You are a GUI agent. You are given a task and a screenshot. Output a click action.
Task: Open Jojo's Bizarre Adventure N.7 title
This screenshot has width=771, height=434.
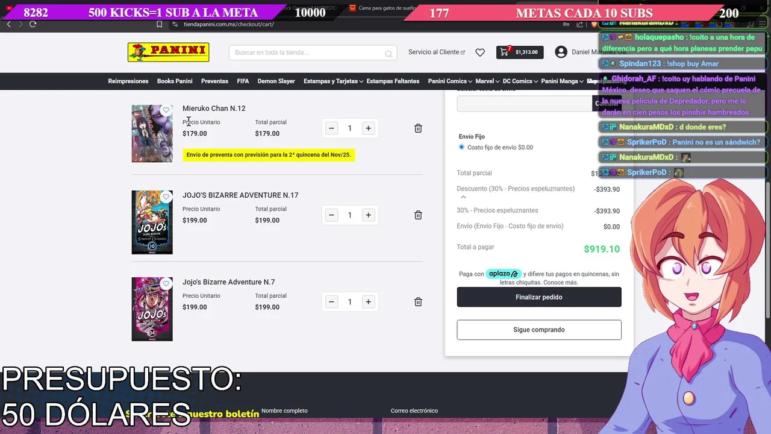pos(228,282)
